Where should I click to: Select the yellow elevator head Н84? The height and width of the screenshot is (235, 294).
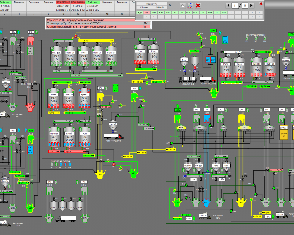(x=100, y=97)
